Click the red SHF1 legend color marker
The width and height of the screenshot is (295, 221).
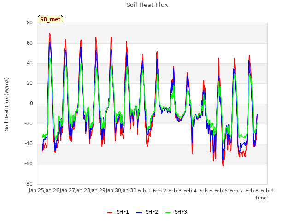tap(110, 213)
